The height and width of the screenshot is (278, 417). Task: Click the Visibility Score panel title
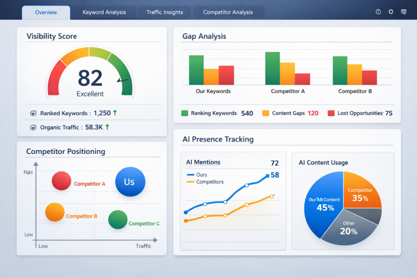(51, 36)
